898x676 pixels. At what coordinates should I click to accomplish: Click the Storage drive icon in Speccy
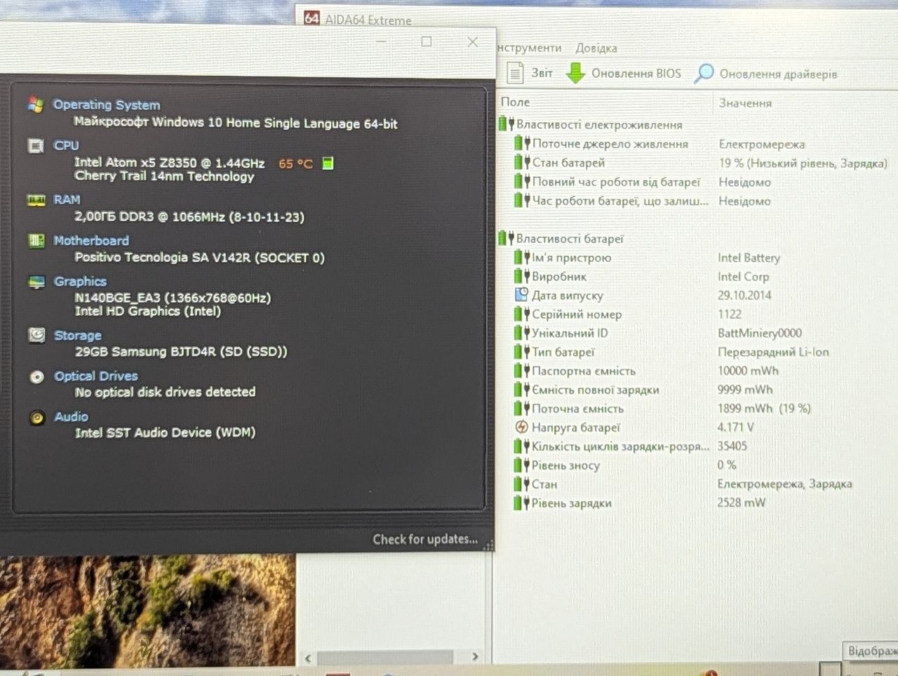point(36,336)
